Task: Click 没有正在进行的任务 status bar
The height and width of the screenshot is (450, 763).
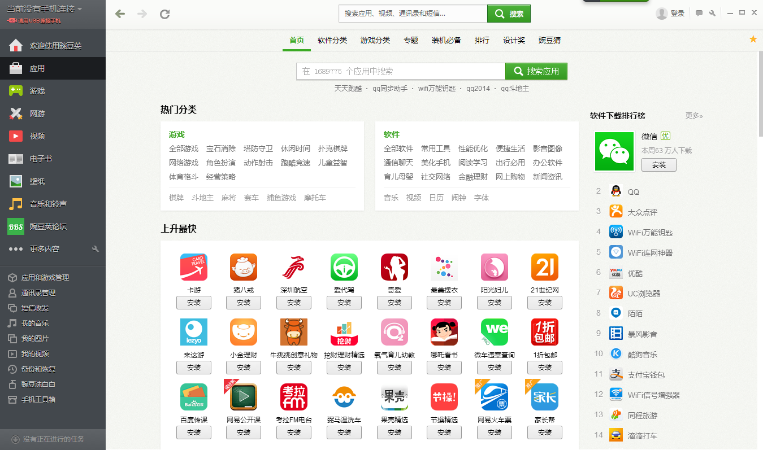Action: click(53, 439)
